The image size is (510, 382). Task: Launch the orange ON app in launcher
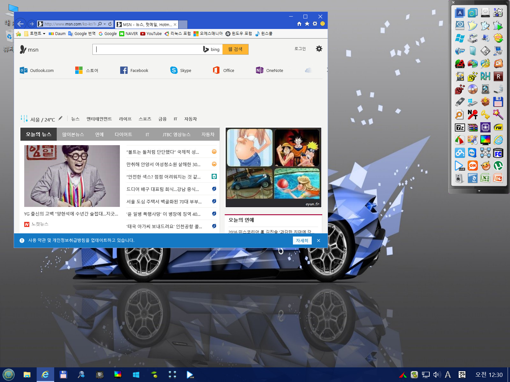point(472,166)
